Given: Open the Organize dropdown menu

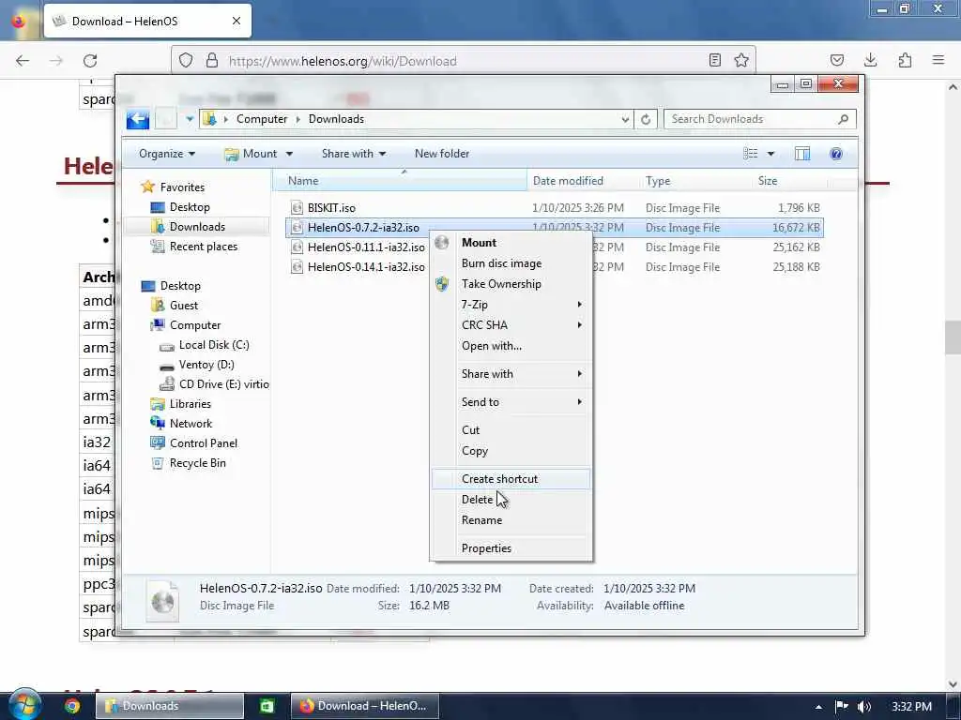Looking at the screenshot, I should (167, 154).
